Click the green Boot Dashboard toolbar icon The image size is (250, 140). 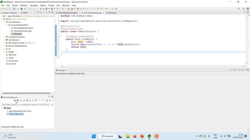click(x=21, y=9)
